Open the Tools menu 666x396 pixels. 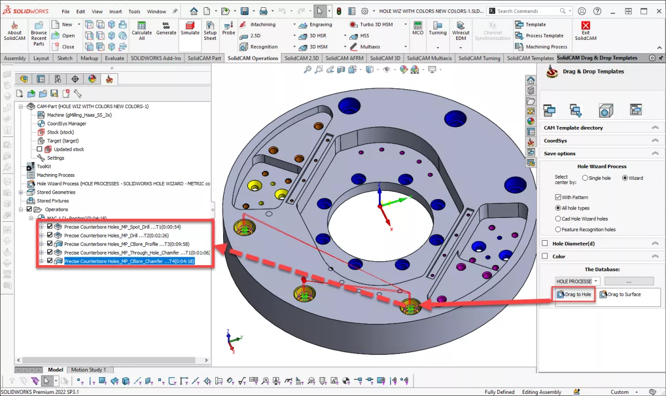tap(134, 11)
